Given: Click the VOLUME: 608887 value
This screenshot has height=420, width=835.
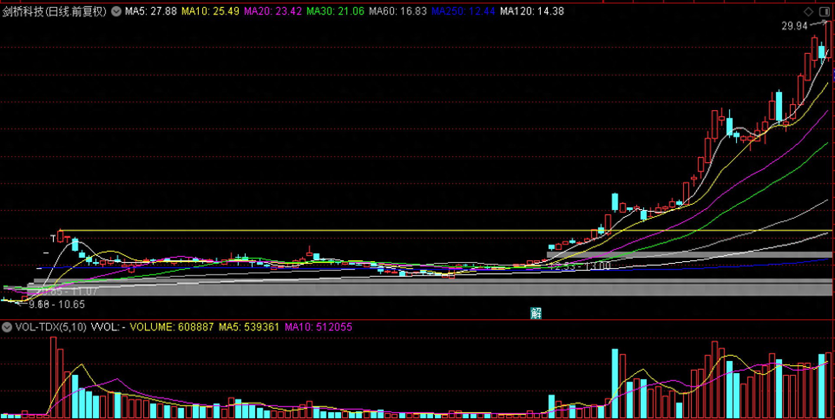Looking at the screenshot, I should pyautogui.click(x=172, y=327).
